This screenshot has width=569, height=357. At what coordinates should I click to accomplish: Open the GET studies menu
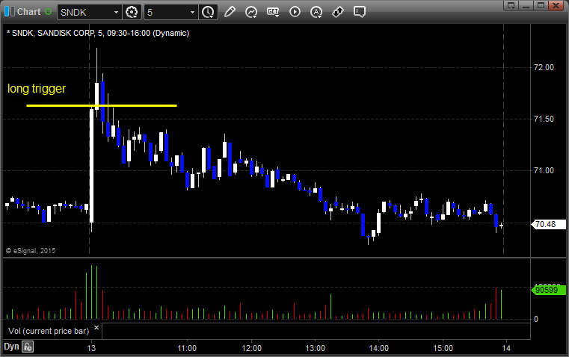pyautogui.click(x=273, y=12)
